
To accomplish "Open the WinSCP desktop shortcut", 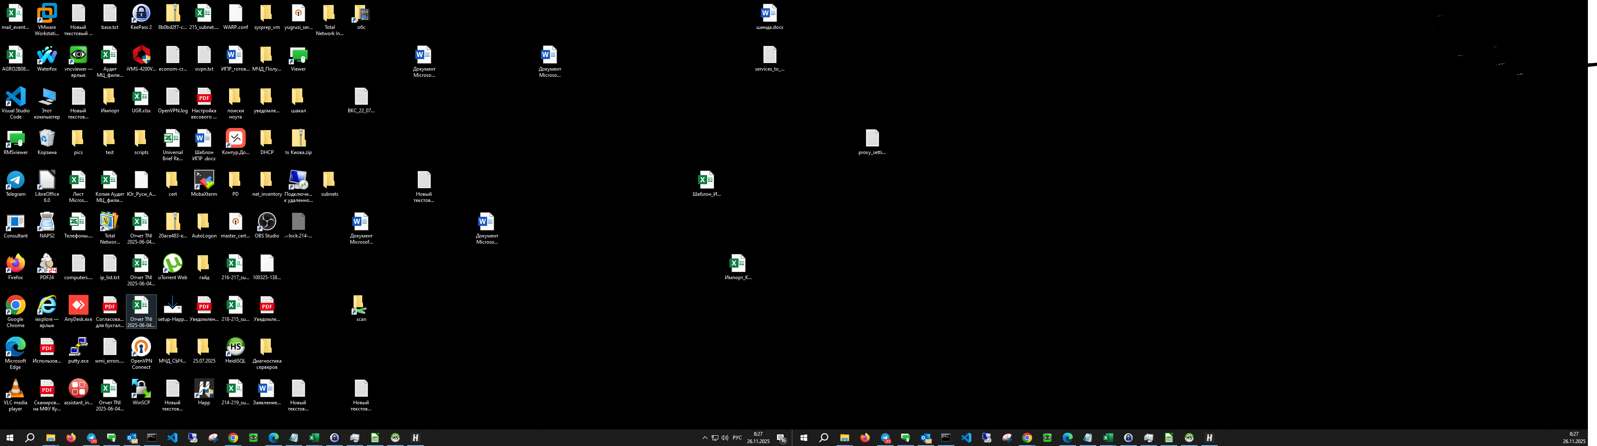I will pos(141,389).
